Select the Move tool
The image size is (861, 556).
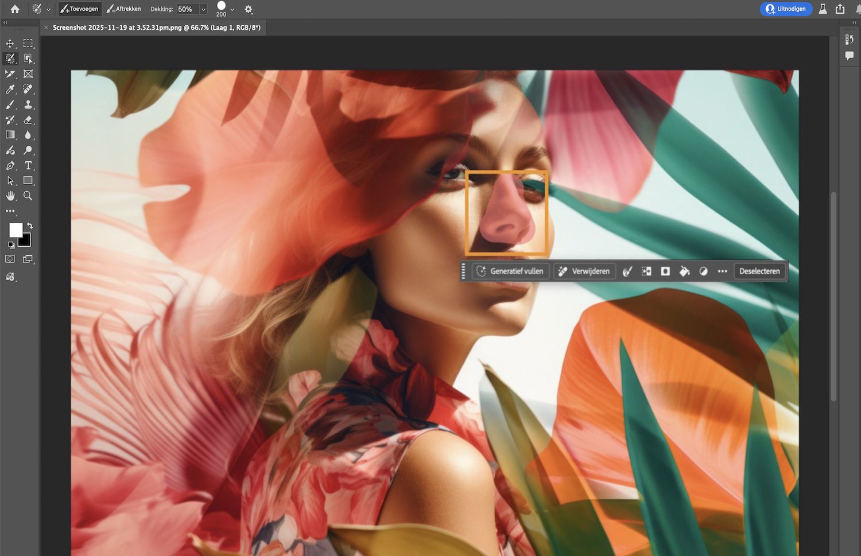pyautogui.click(x=10, y=44)
